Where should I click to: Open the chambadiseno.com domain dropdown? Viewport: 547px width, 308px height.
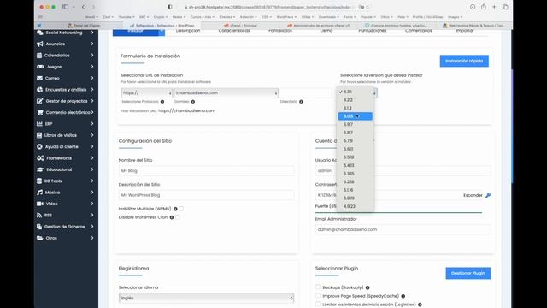pos(226,93)
